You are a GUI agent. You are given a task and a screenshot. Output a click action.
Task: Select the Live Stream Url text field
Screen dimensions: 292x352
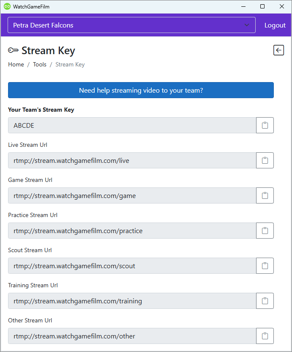click(x=132, y=160)
